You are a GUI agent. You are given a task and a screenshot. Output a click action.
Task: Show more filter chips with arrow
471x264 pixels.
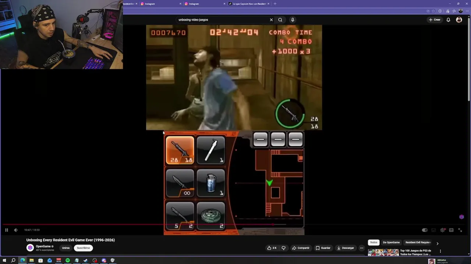click(x=437, y=243)
